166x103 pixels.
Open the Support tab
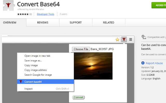pyautogui.click(x=75, y=23)
